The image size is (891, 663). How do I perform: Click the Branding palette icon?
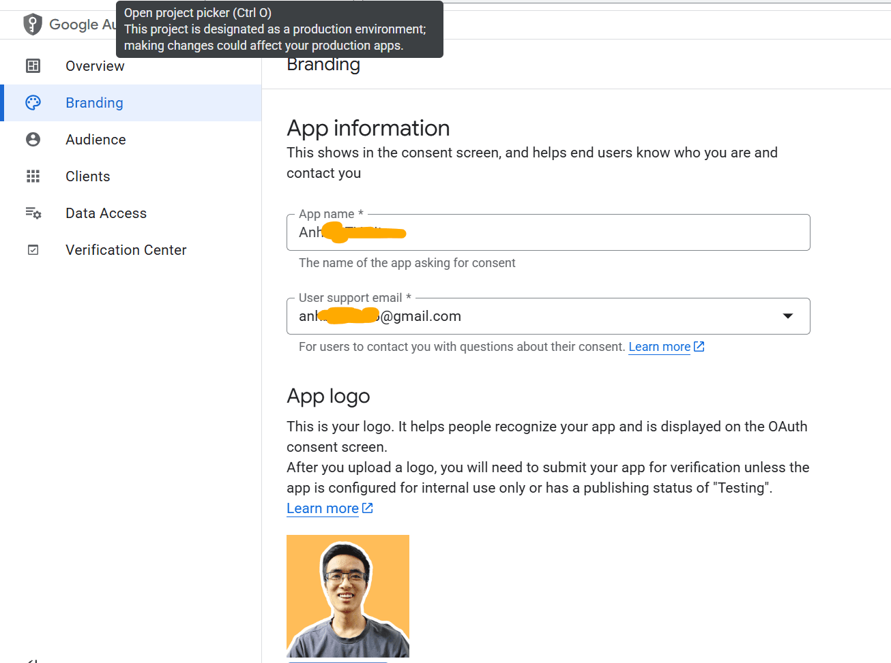33,102
